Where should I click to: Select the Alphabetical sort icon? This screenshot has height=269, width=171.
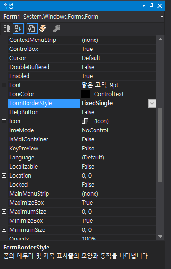pyautogui.click(x=18, y=29)
